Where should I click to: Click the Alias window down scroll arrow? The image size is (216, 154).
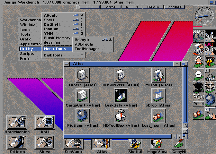click(185, 131)
